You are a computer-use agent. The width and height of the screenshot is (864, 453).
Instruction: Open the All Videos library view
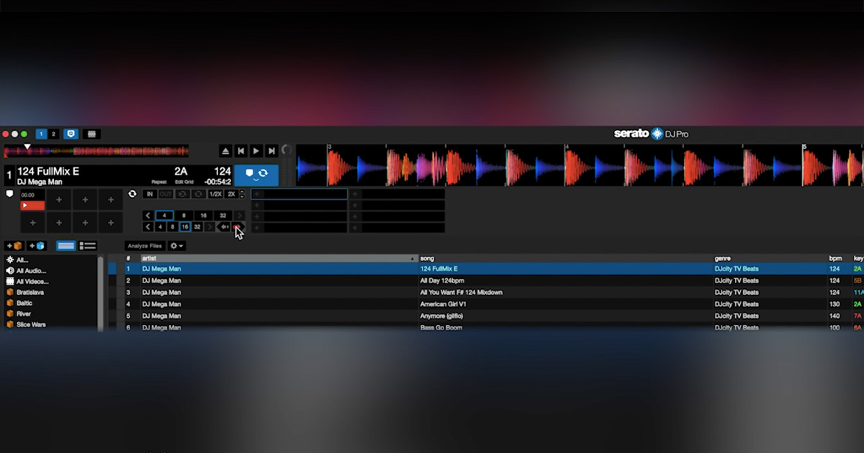31,283
